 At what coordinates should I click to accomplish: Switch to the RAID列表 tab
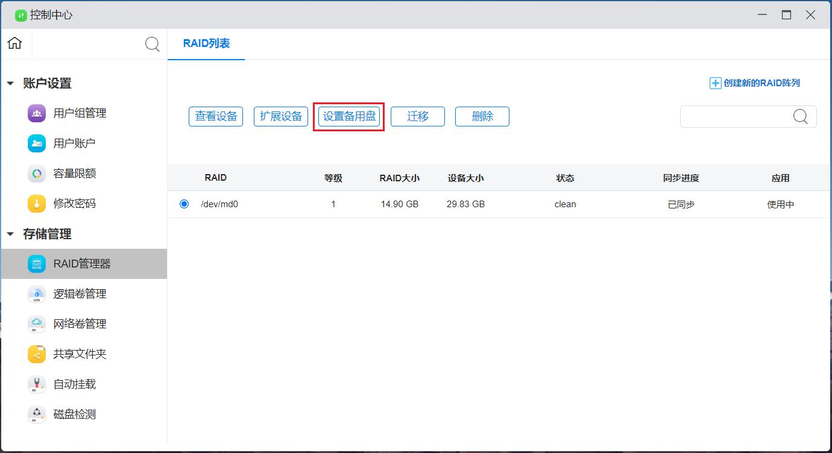[206, 43]
